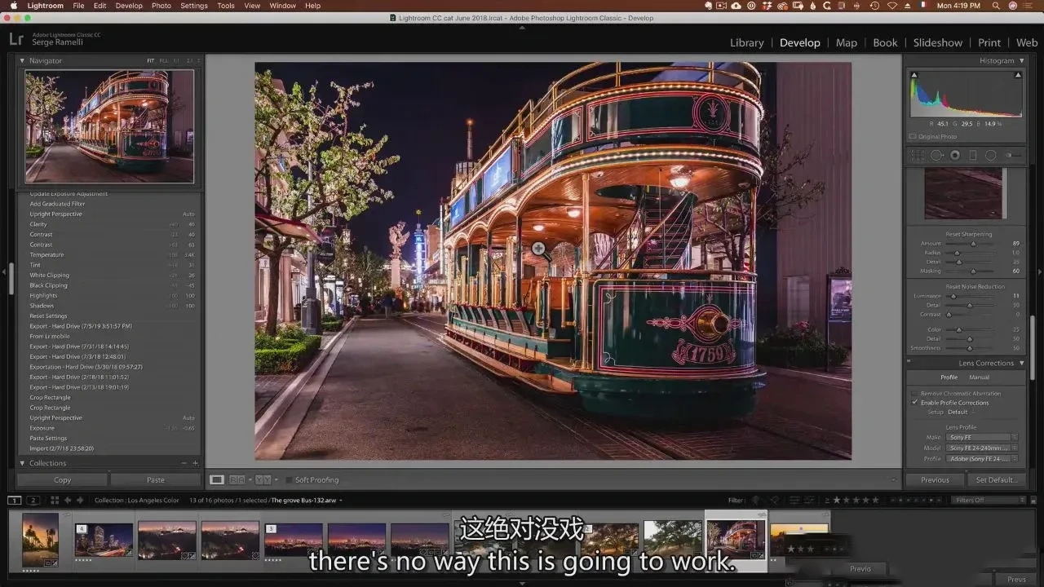
Task: Click the Before/After Top/Bottom view icon
Action: 263,480
